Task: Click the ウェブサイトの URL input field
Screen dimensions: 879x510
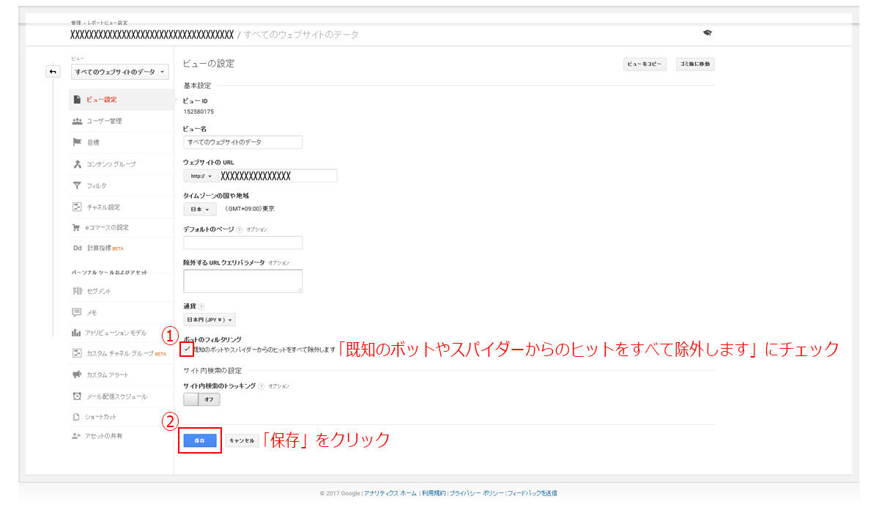Action: (278, 176)
